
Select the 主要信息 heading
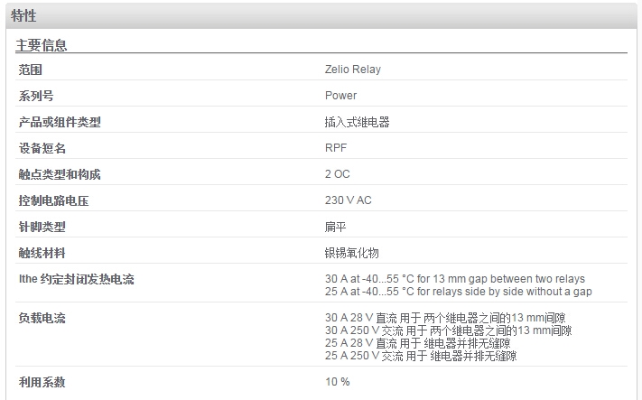point(41,45)
